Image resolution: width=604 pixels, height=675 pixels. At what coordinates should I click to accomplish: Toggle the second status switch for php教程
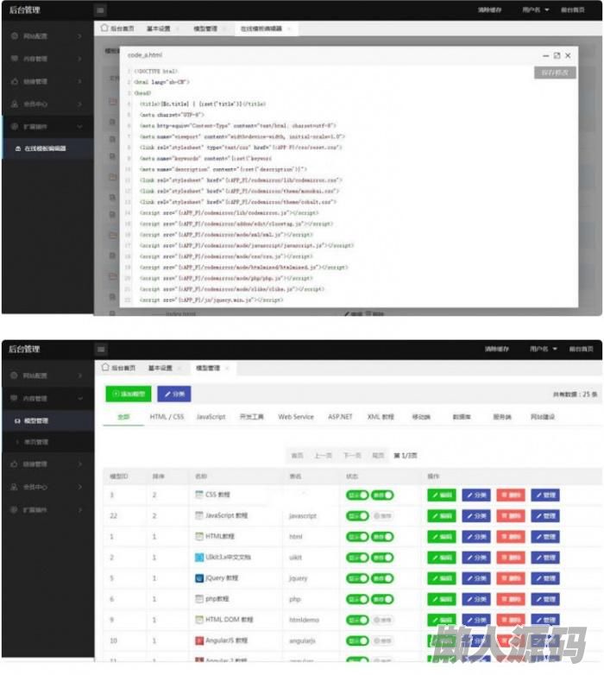tap(382, 599)
